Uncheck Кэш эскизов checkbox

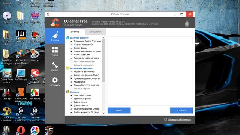(x=72, y=82)
